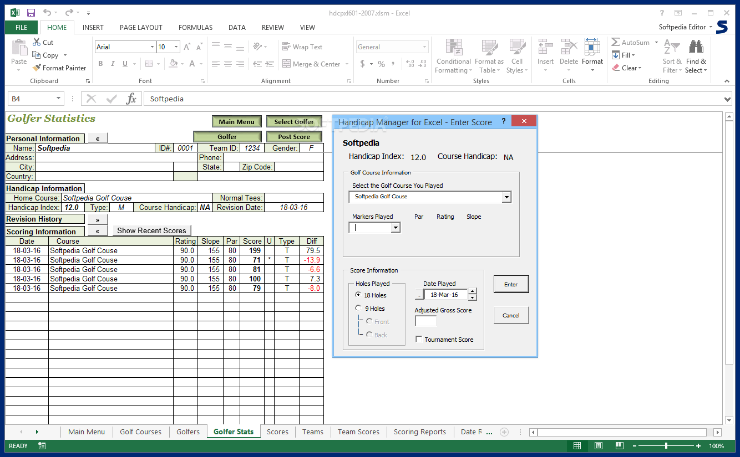Click the Date Played up-arrow stepper
The width and height of the screenshot is (740, 457).
click(472, 291)
